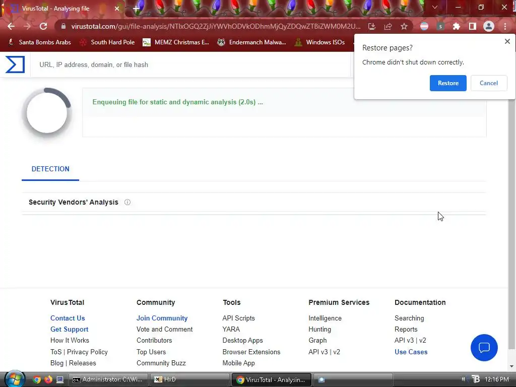Launch Firefox from the quick launch bar
516x387 pixels.
pyautogui.click(x=48, y=379)
